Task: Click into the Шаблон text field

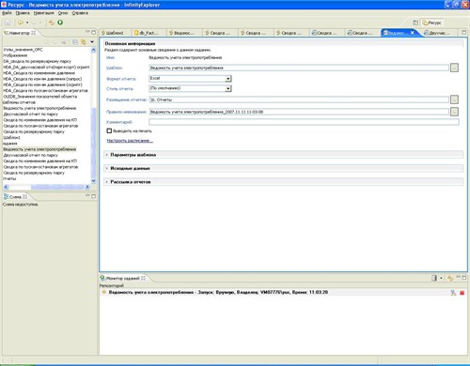Action: tap(299, 68)
